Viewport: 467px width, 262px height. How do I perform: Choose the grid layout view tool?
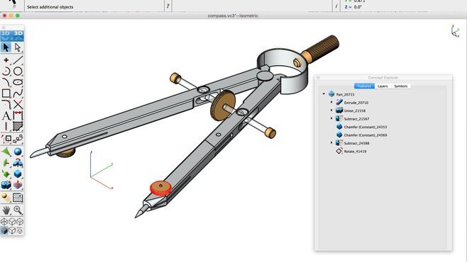[18, 198]
